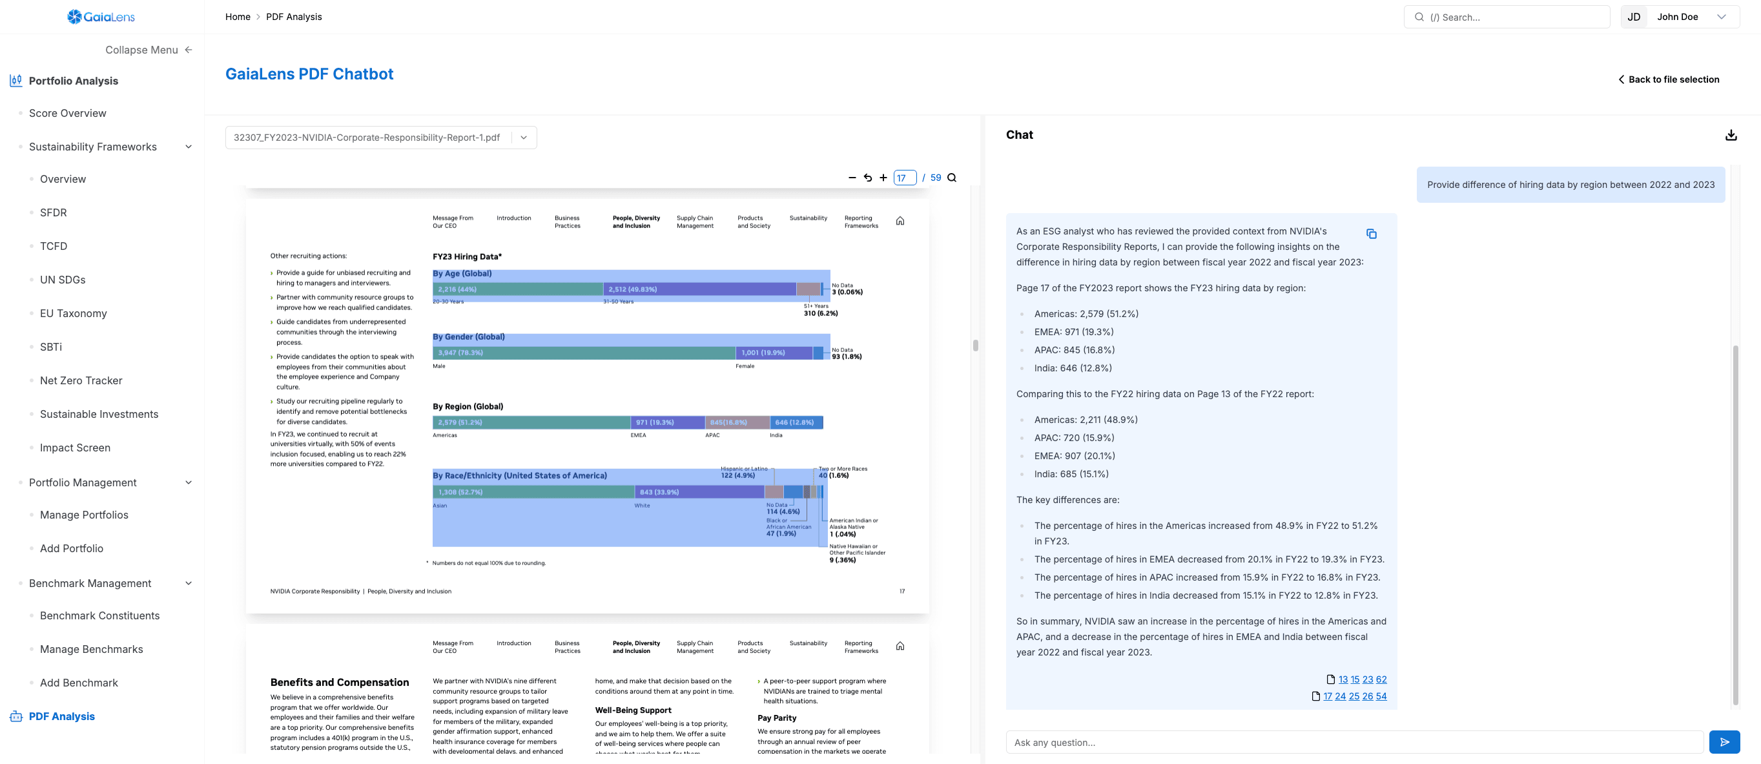The width and height of the screenshot is (1761, 764).
Task: Jump to cited page 25
Action: point(1354,696)
